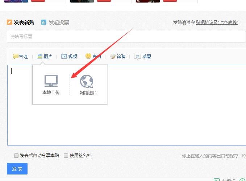This screenshot has width=246, height=181.
Task: Choose 网络图片 globe icon
Action: tap(87, 81)
